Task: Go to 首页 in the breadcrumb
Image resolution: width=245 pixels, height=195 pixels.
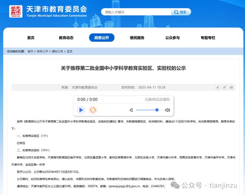Action: (30, 51)
